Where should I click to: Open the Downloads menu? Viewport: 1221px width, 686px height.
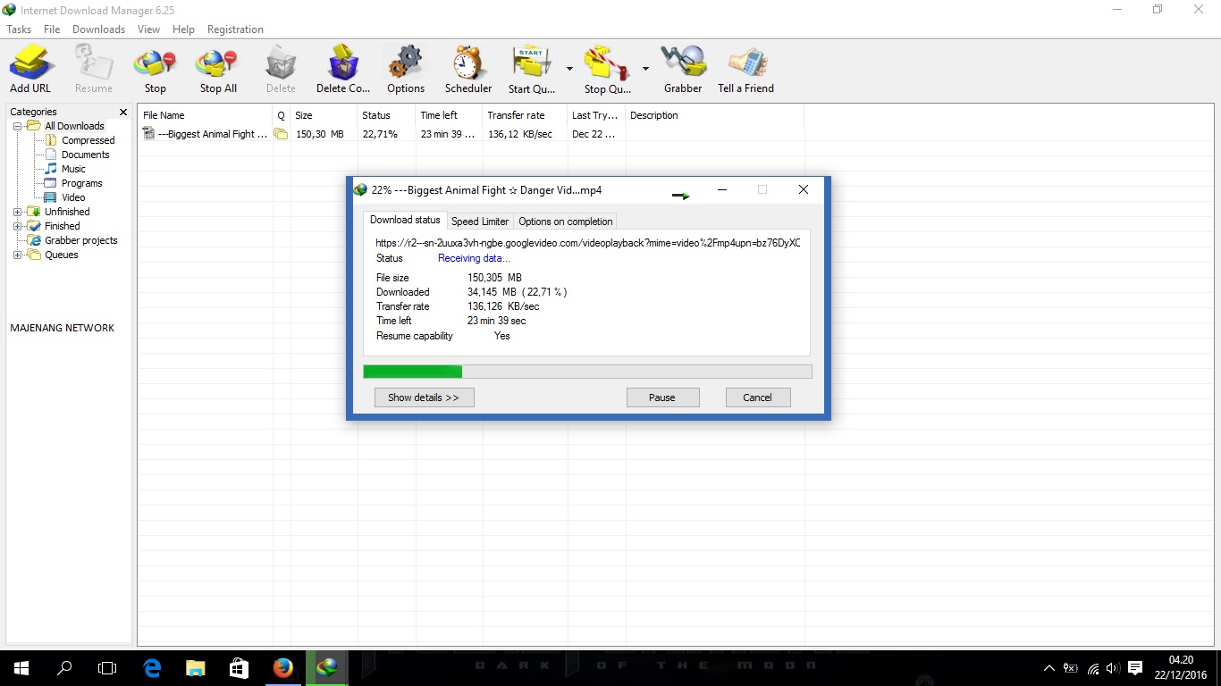98,29
